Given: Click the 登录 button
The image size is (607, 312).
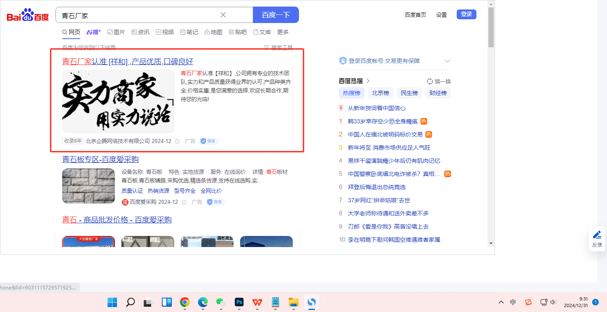Looking at the screenshot, I should click(x=467, y=14).
